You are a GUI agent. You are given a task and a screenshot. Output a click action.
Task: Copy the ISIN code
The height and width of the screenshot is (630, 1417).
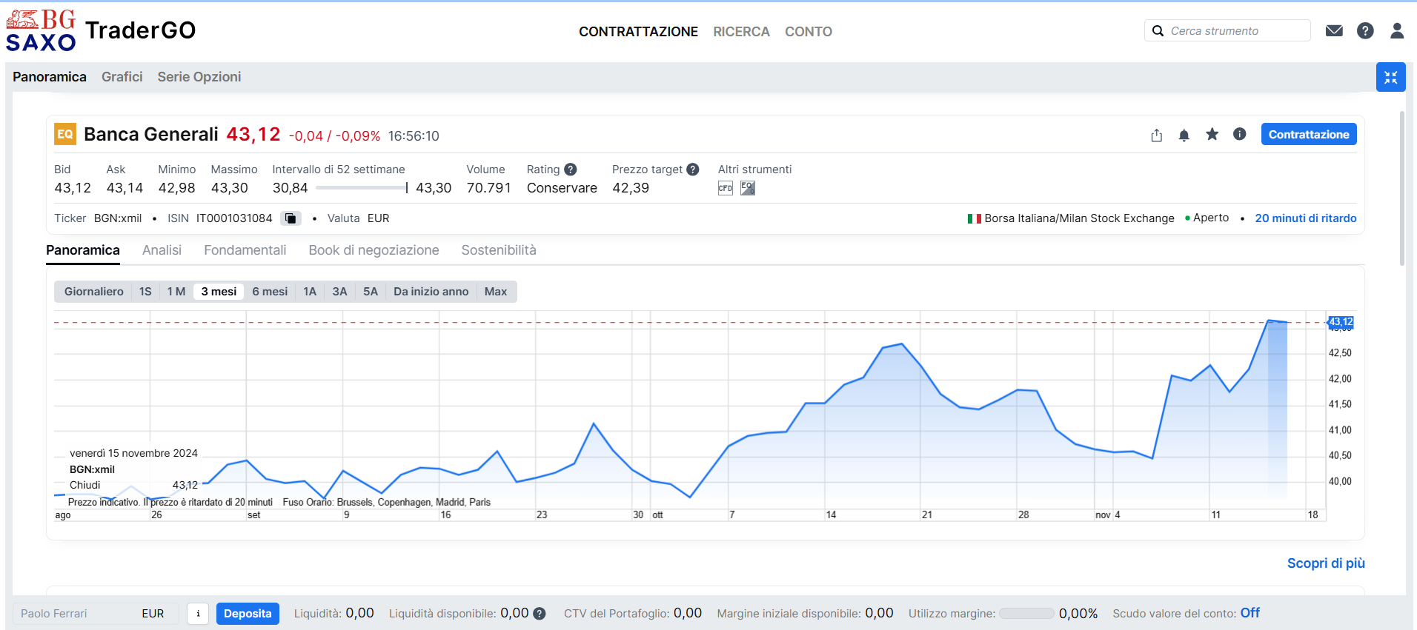[291, 218]
